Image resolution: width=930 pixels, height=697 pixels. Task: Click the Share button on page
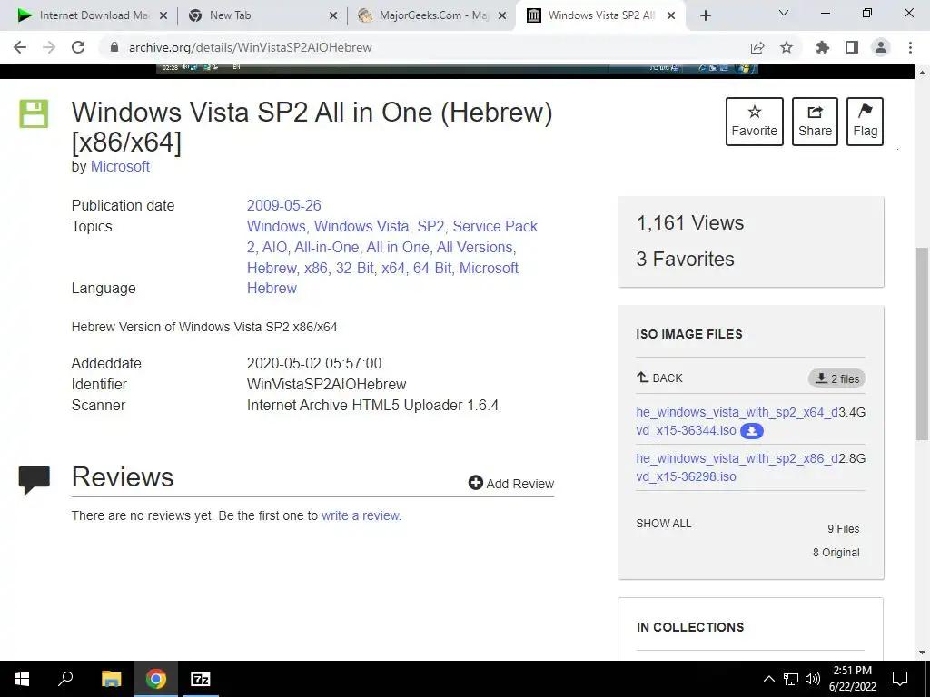tap(815, 122)
